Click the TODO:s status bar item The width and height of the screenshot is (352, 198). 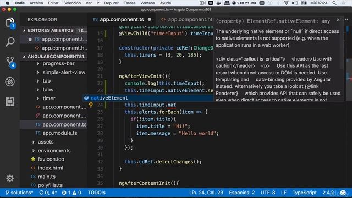coord(97,193)
